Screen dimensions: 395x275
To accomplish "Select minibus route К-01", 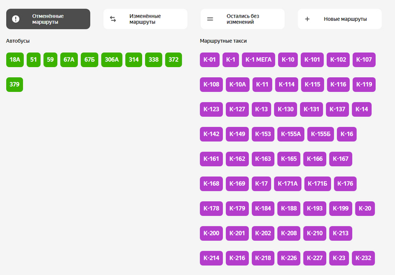I will click(209, 60).
